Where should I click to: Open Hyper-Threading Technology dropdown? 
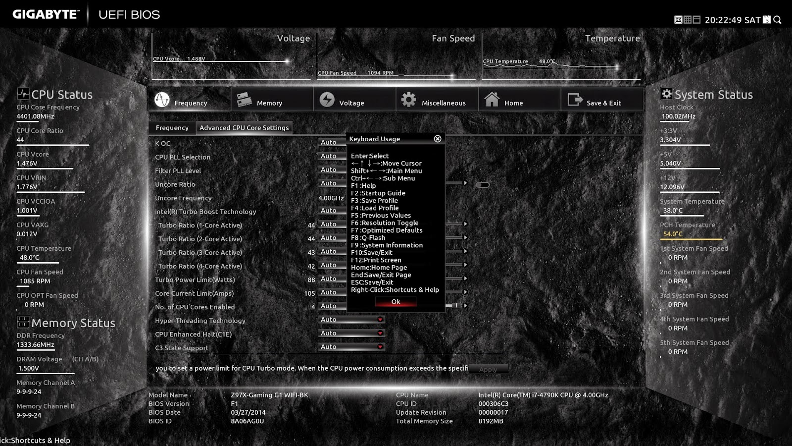click(351, 320)
